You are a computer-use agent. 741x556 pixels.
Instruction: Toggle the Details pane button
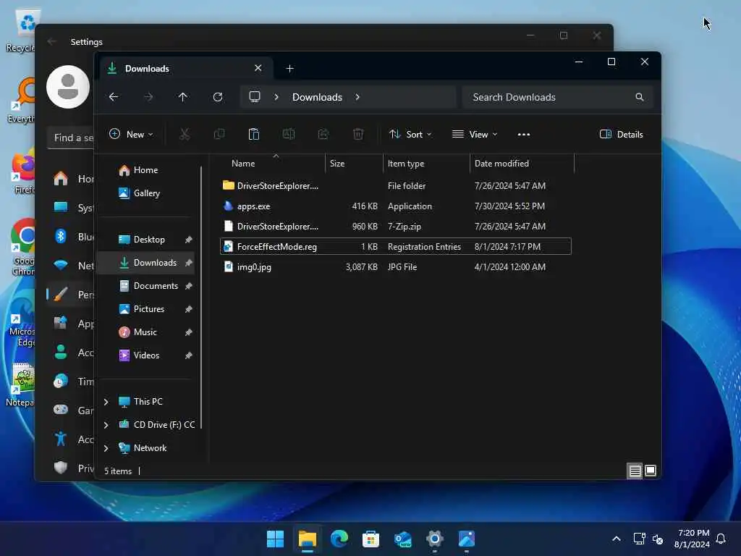click(621, 134)
